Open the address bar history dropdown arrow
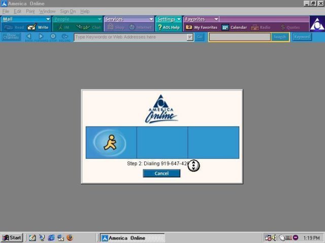325x243 pixels. pyautogui.click(x=190, y=37)
